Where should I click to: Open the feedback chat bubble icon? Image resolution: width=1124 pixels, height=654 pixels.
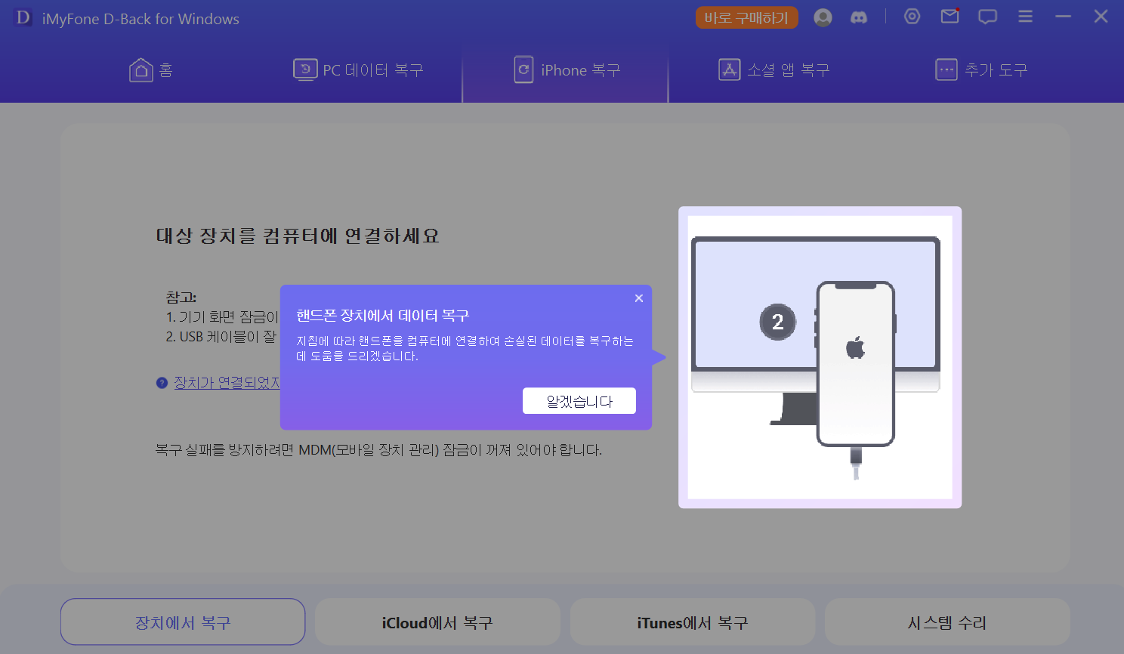[x=987, y=17]
